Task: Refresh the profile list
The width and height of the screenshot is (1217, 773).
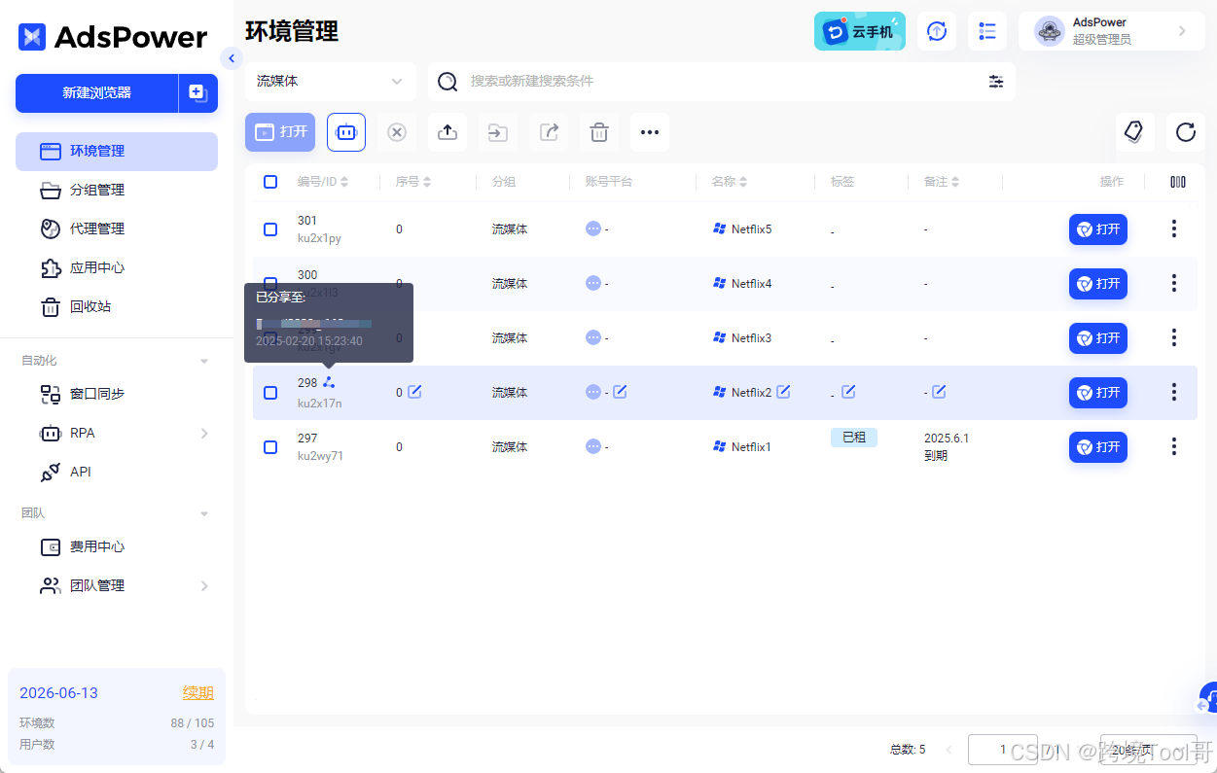Action: click(x=1185, y=132)
